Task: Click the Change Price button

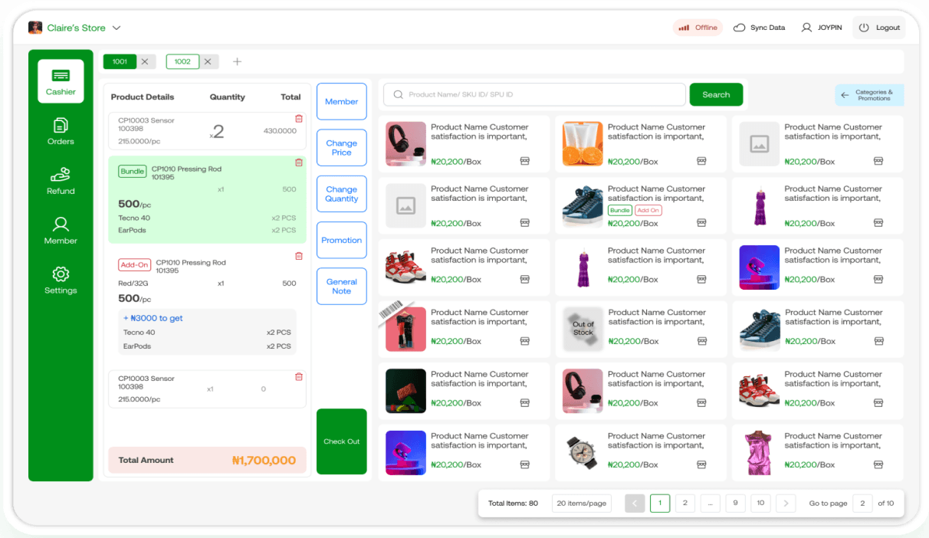Action: 341,148
